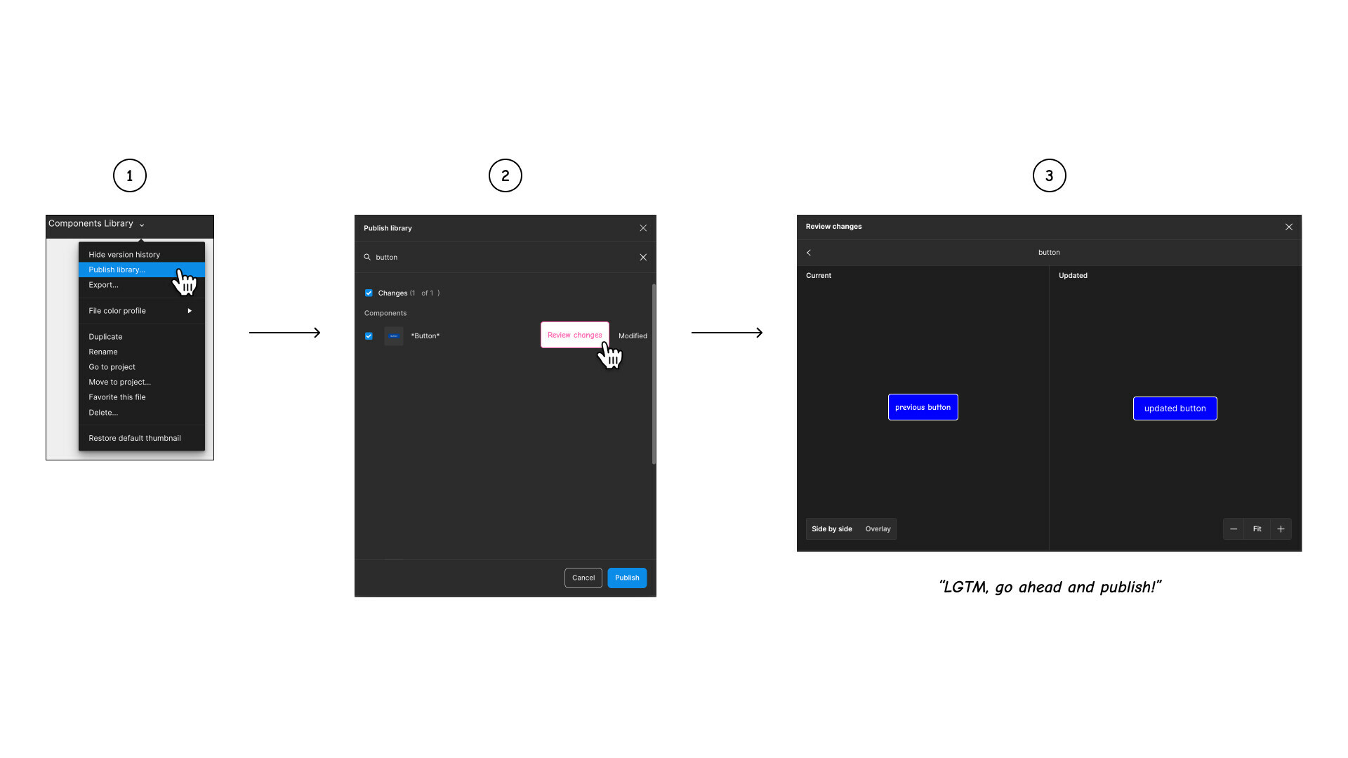Click the close icon on Review changes dialog

click(x=1288, y=227)
